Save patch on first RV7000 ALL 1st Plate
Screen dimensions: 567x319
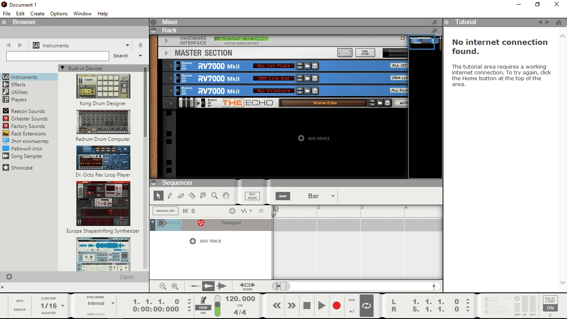pos(315,66)
